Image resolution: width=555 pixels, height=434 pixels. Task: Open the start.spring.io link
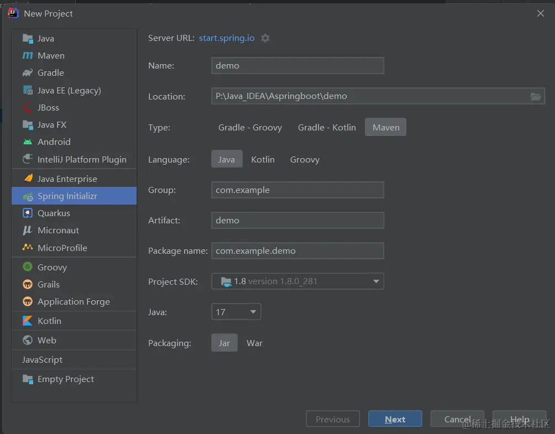tap(227, 38)
